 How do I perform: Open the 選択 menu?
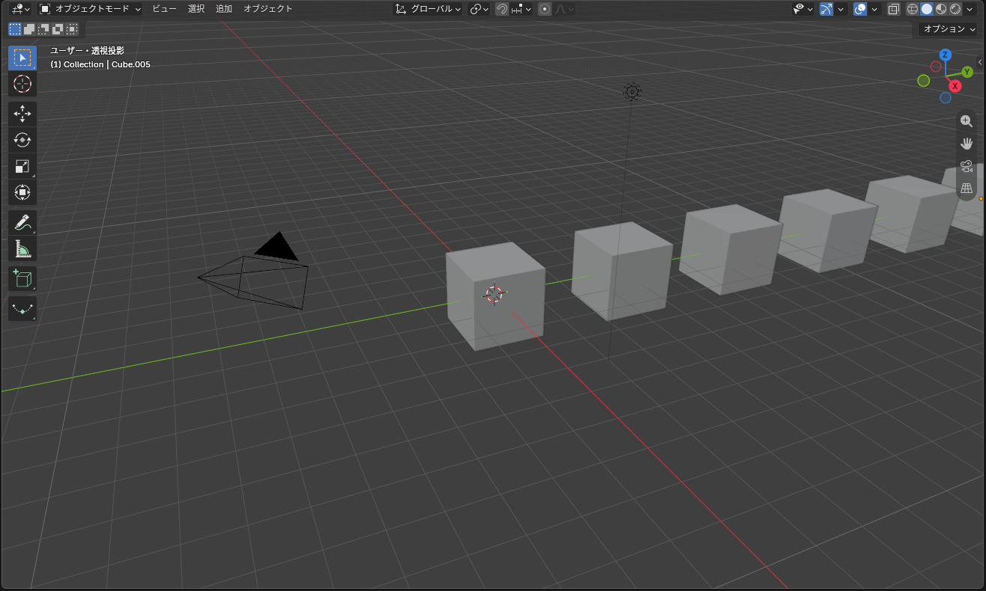[x=196, y=9]
